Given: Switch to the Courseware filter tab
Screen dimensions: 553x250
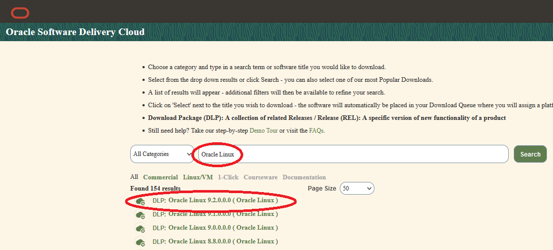Looking at the screenshot, I should pyautogui.click(x=260, y=177).
